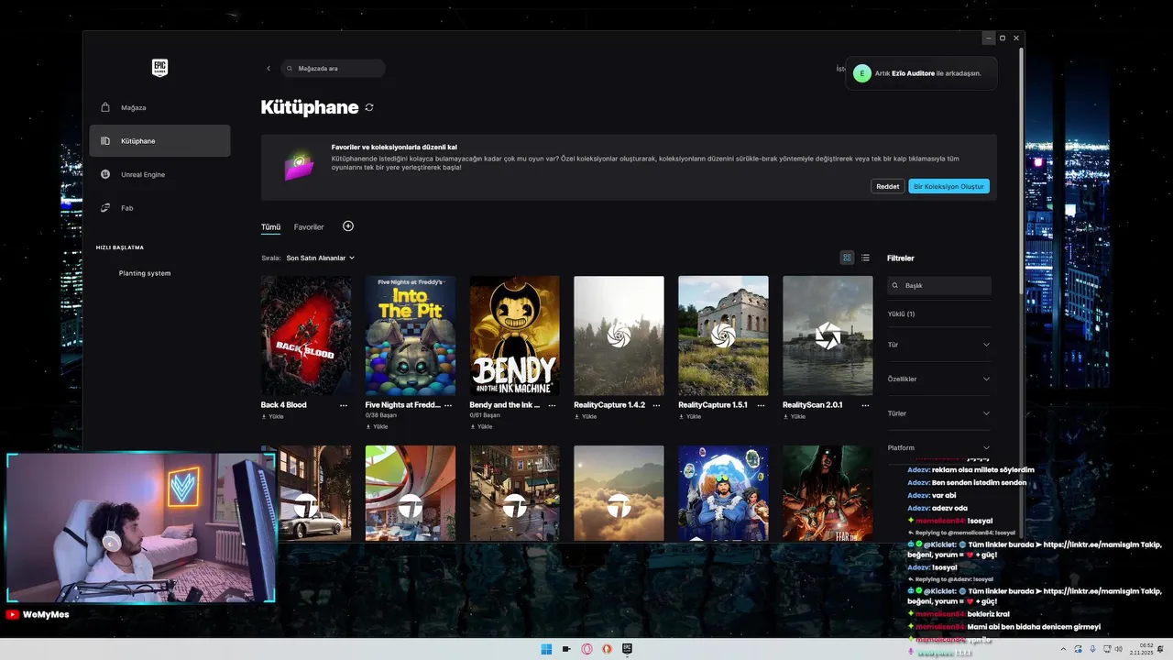Viewport: 1173px width, 660px height.
Task: Click Yükle under Back 4 Blood
Action: pyautogui.click(x=272, y=417)
